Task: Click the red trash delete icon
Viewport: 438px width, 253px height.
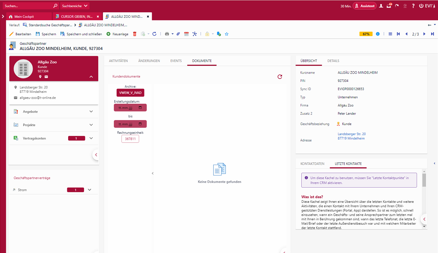Action: click(135, 34)
